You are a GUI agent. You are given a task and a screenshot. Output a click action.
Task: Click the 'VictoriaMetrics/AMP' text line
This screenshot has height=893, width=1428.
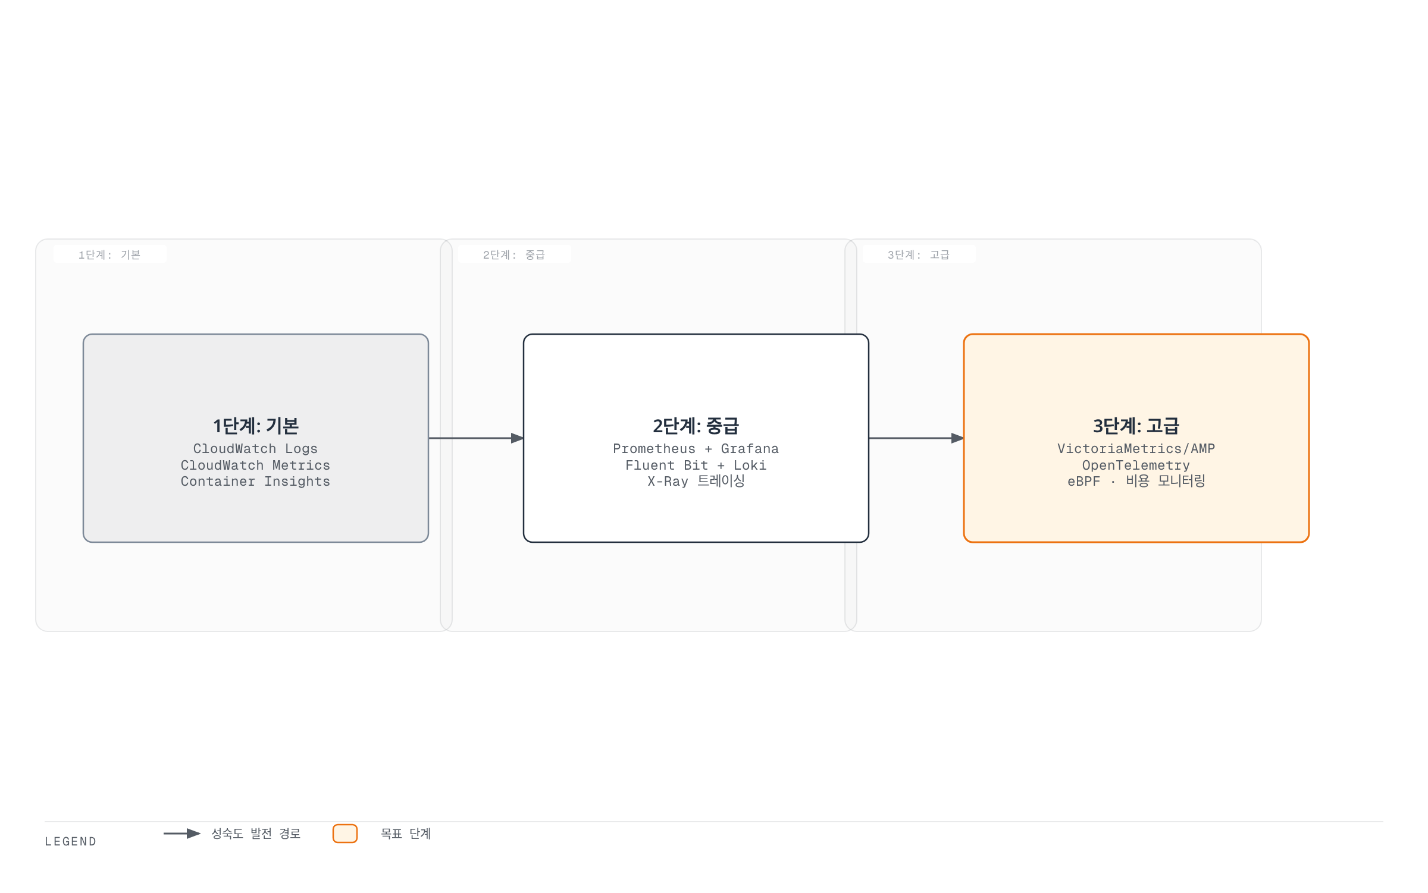coord(1136,449)
